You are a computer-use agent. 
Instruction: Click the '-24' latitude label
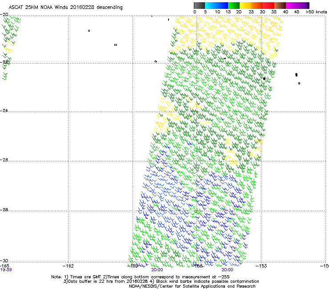pyautogui.click(x=4, y=110)
